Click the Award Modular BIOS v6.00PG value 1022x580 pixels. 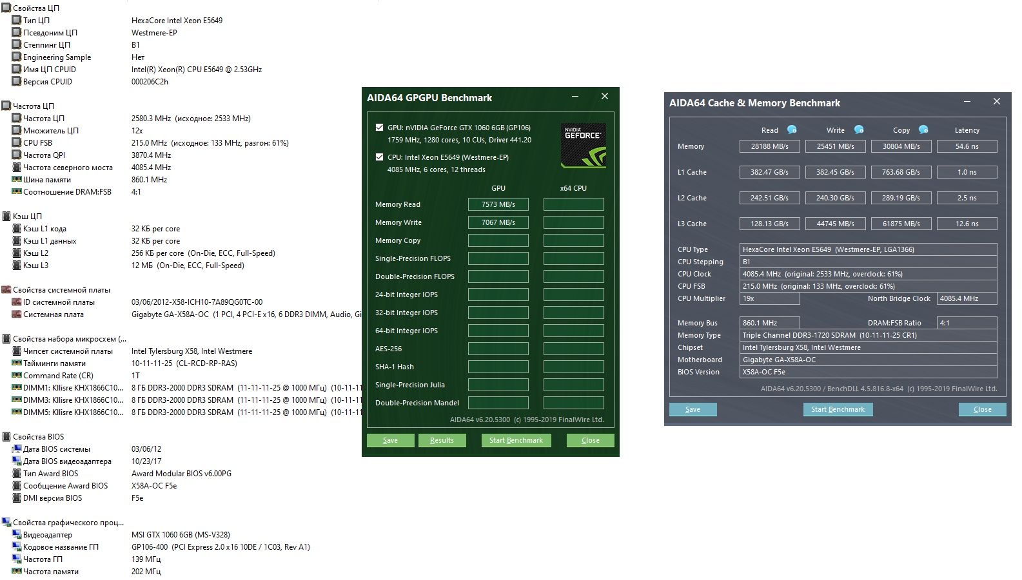tap(181, 473)
